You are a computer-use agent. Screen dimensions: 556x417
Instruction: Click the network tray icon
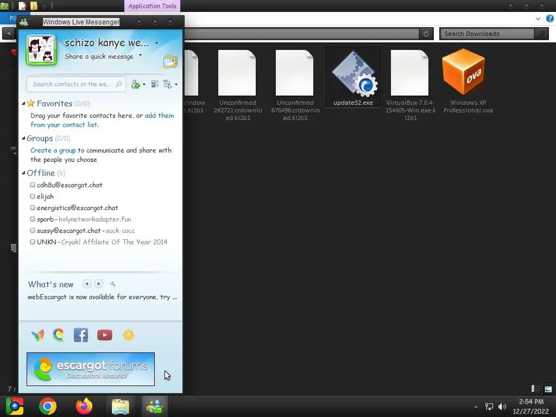(x=489, y=407)
